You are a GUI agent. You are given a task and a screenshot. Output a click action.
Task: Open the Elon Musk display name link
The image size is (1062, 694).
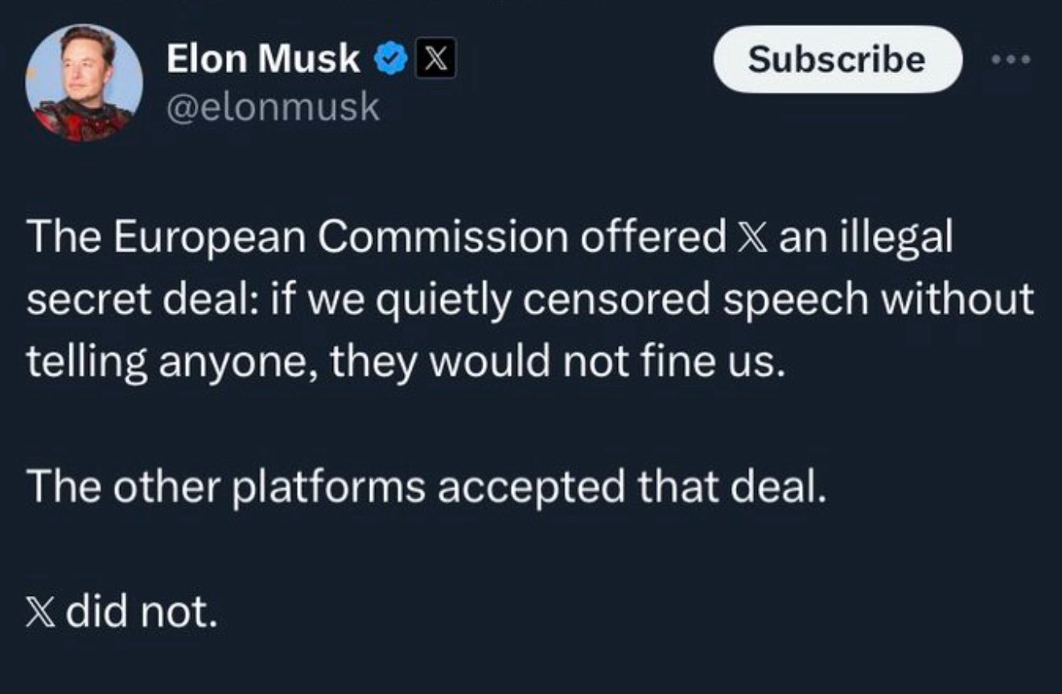263,59
